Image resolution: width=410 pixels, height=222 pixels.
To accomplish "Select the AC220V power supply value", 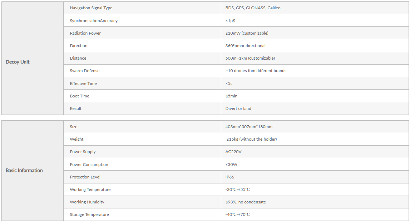I will (233, 152).
